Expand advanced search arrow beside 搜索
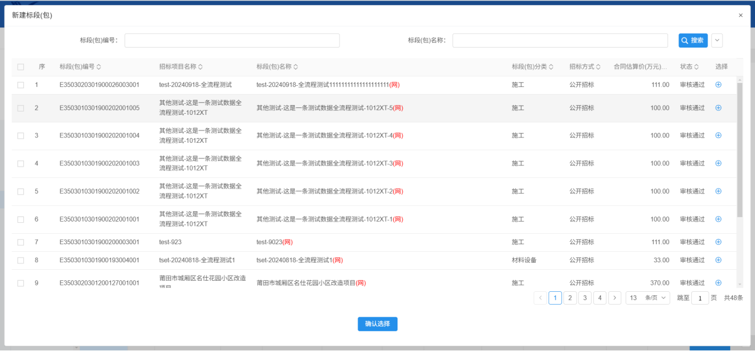This screenshot has width=755, height=351. click(x=717, y=40)
